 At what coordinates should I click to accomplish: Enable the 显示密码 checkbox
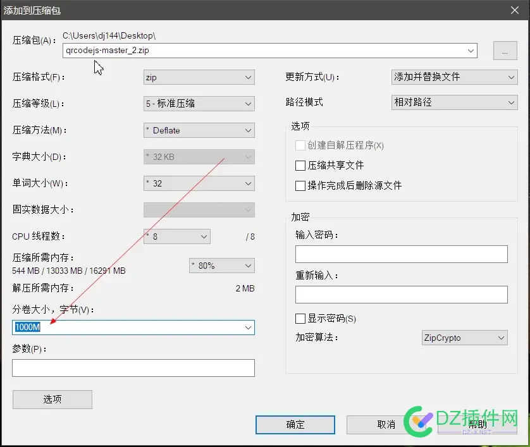(300, 319)
